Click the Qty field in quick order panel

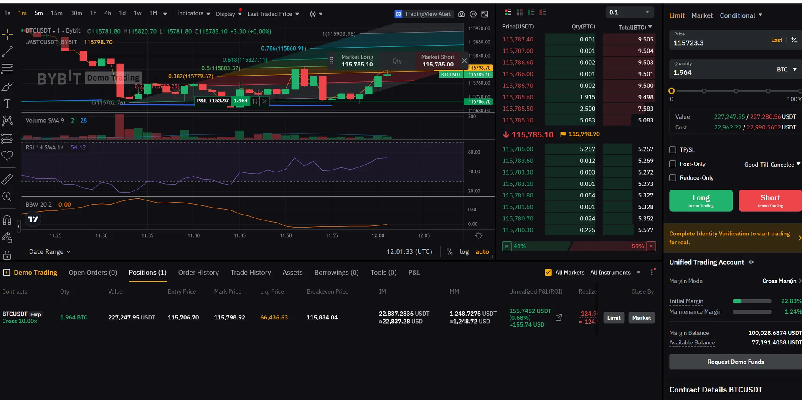(397, 61)
